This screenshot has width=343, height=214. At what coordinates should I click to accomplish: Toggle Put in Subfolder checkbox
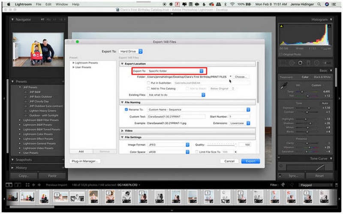(148, 83)
